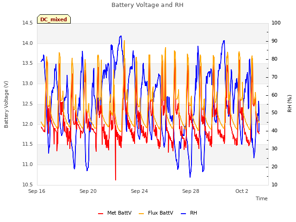Click the 50 RH tick label
The height and width of the screenshot is (222, 296).
[274, 113]
